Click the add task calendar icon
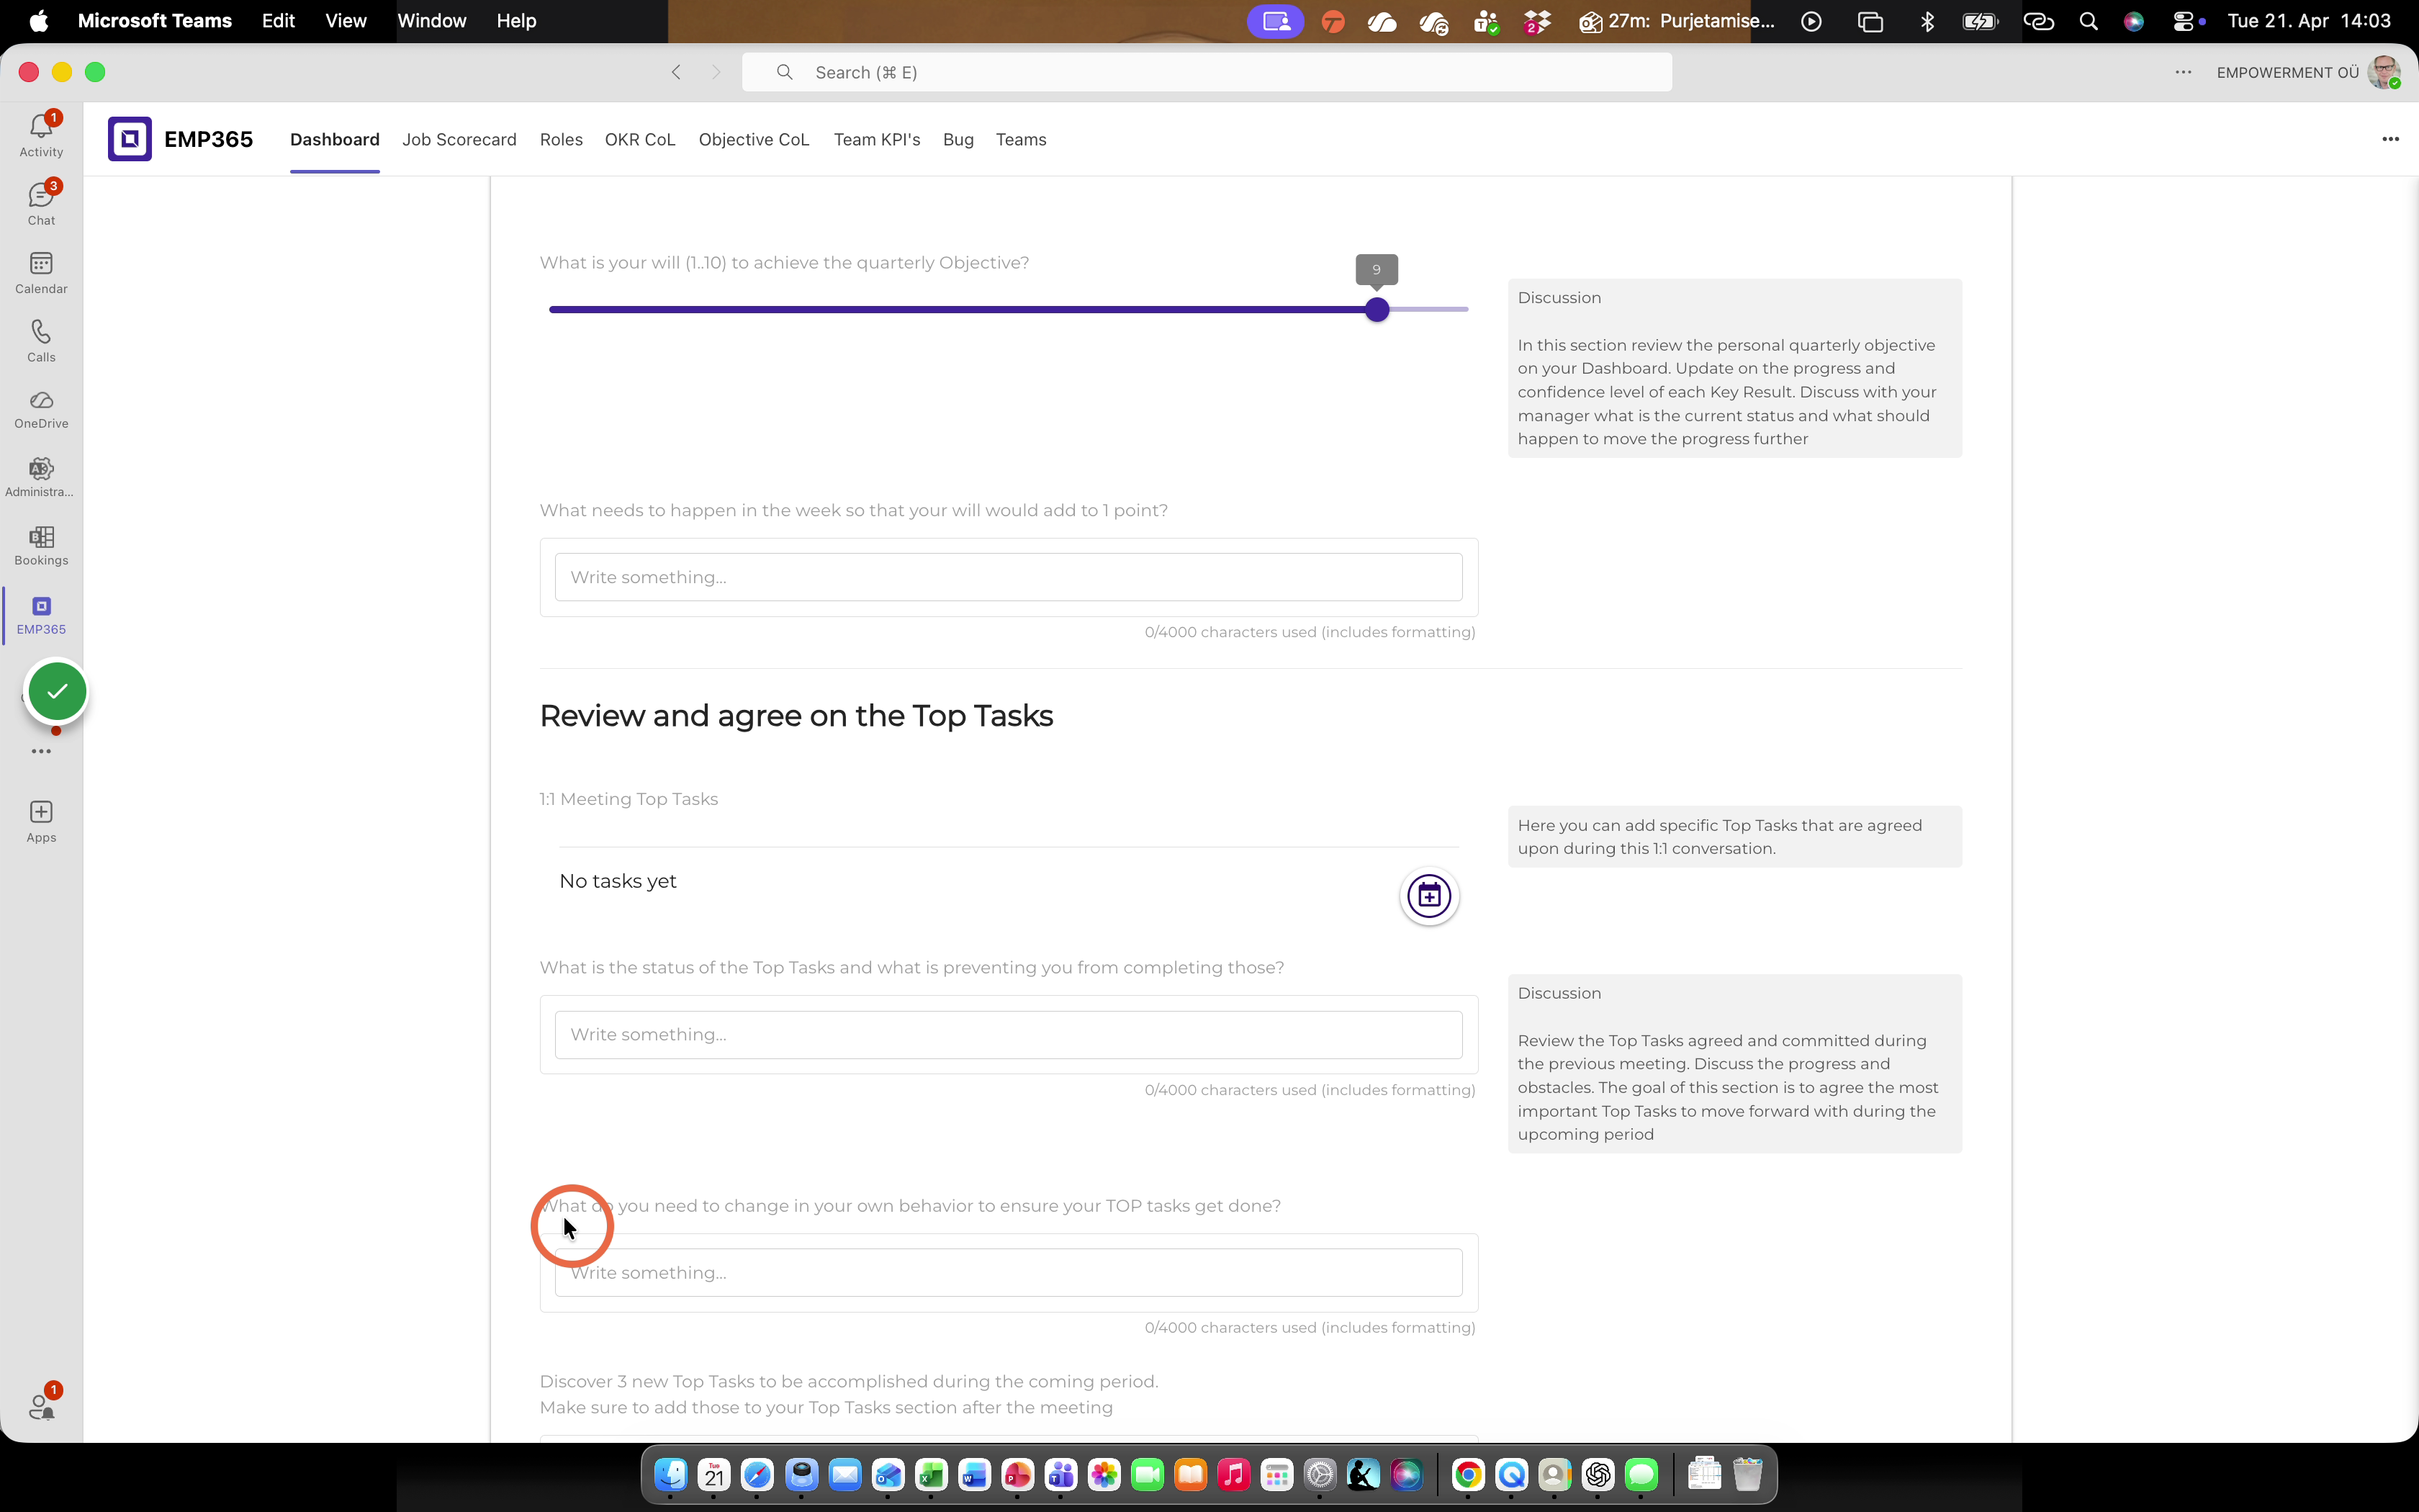 [x=1428, y=896]
